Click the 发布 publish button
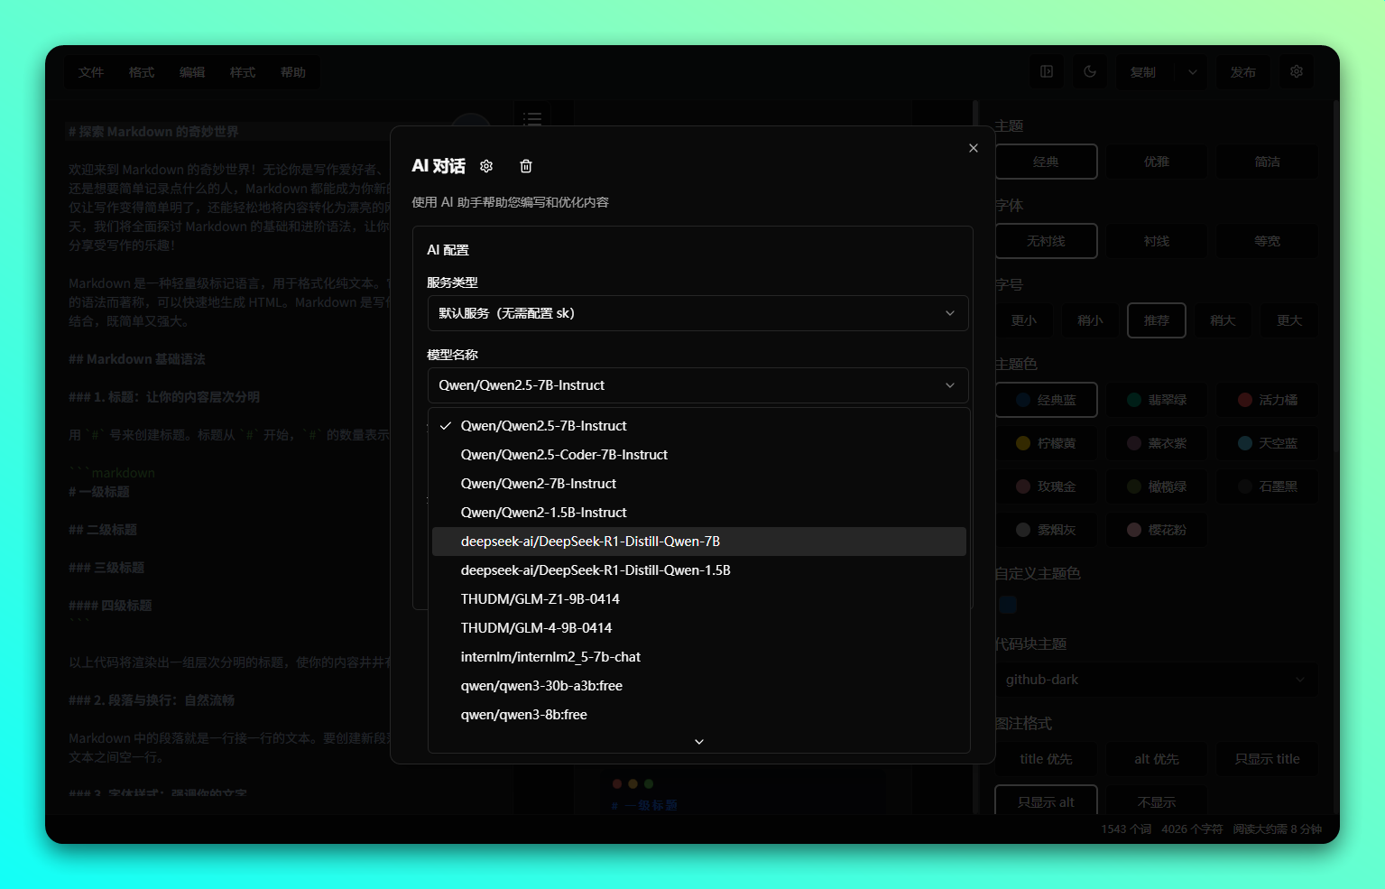The width and height of the screenshot is (1385, 889). click(x=1243, y=72)
